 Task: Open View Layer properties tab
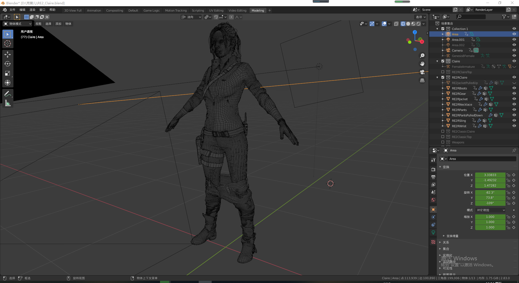coord(433,185)
